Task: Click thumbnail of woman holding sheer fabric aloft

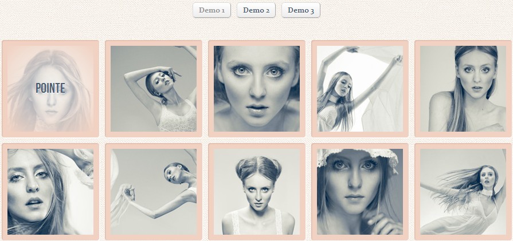Action: click(x=360, y=89)
